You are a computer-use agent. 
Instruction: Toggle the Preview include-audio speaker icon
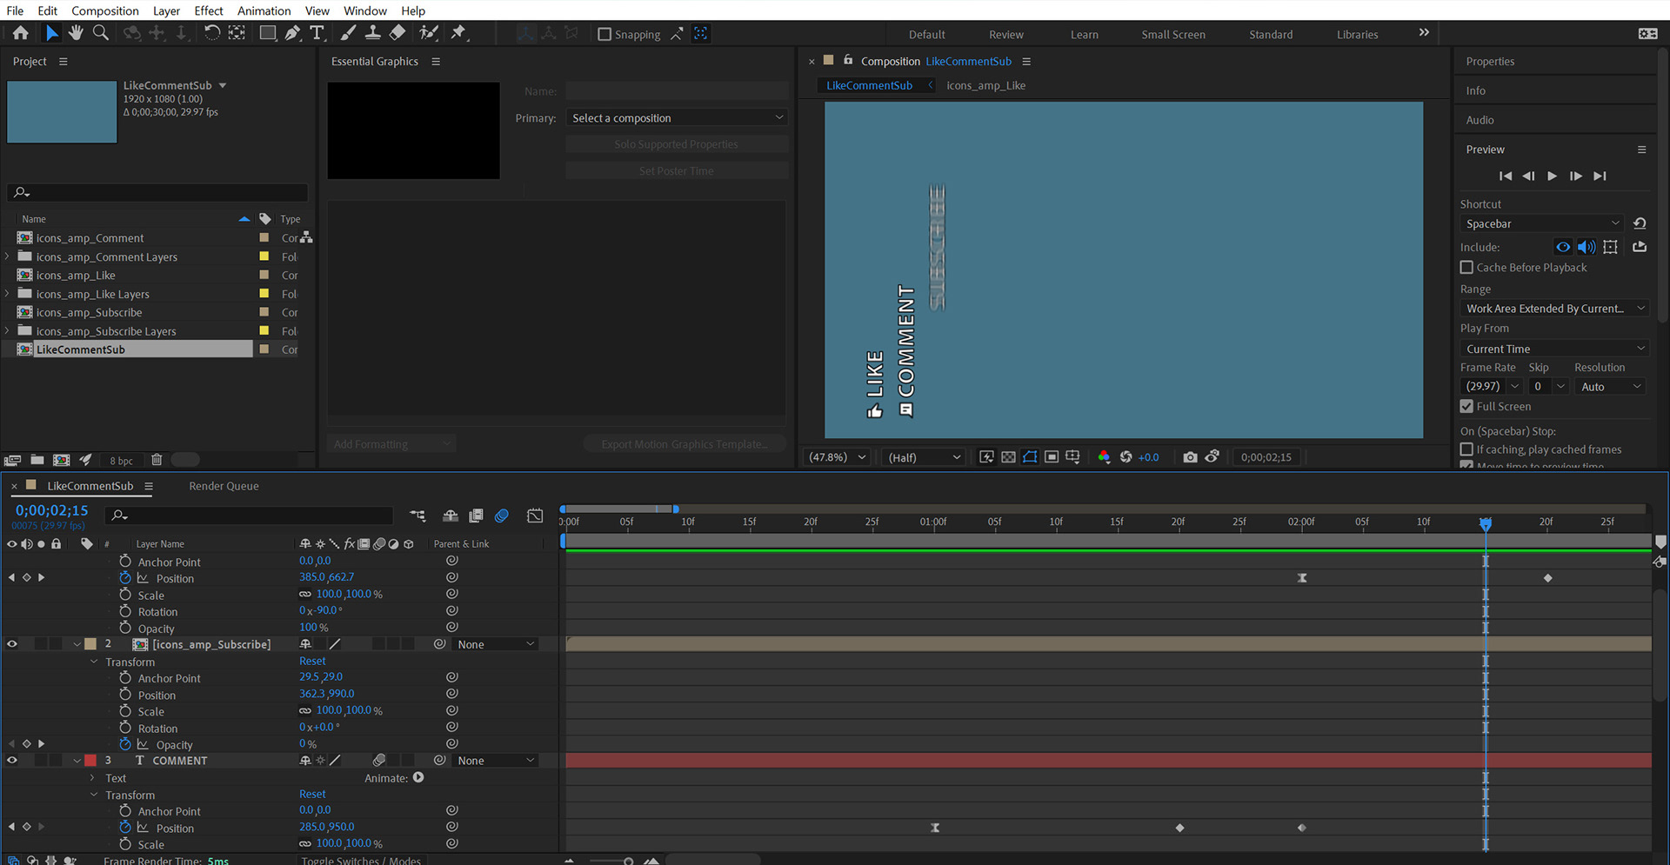(1586, 247)
